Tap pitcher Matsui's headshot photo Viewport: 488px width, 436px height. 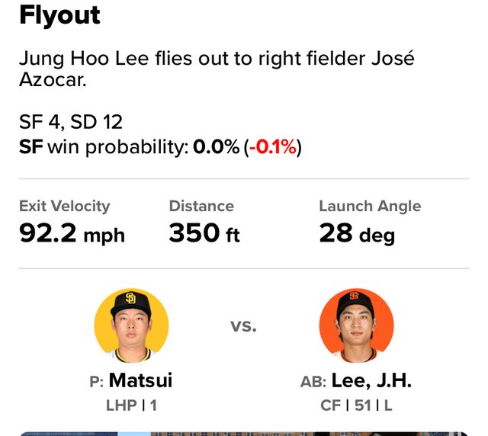click(x=131, y=325)
